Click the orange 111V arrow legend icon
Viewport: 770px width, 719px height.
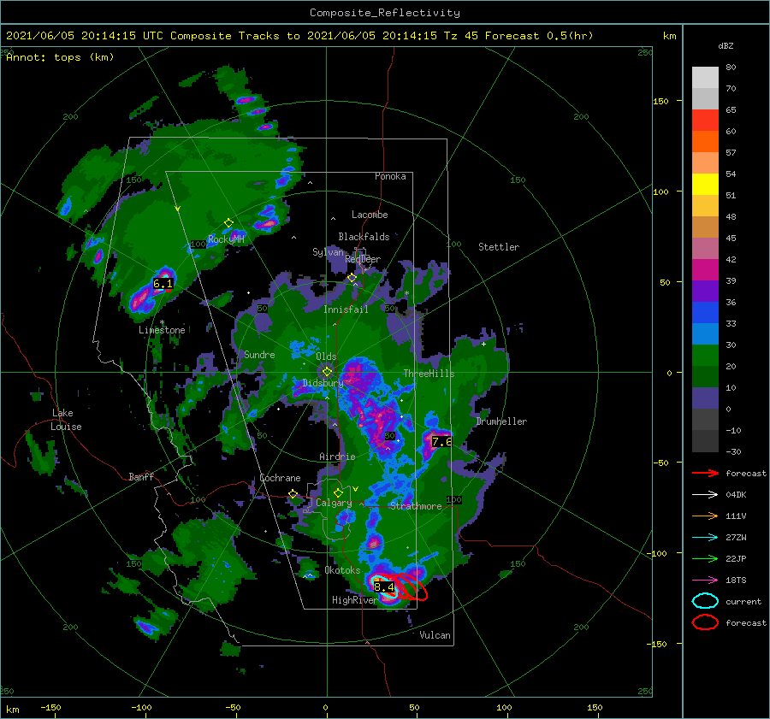tap(705, 516)
